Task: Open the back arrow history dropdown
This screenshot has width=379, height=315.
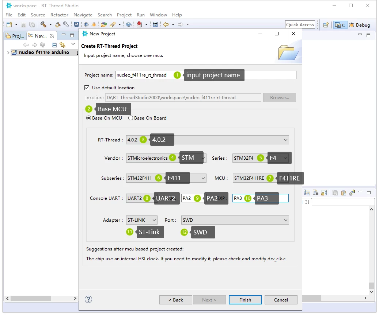Action: (173, 24)
